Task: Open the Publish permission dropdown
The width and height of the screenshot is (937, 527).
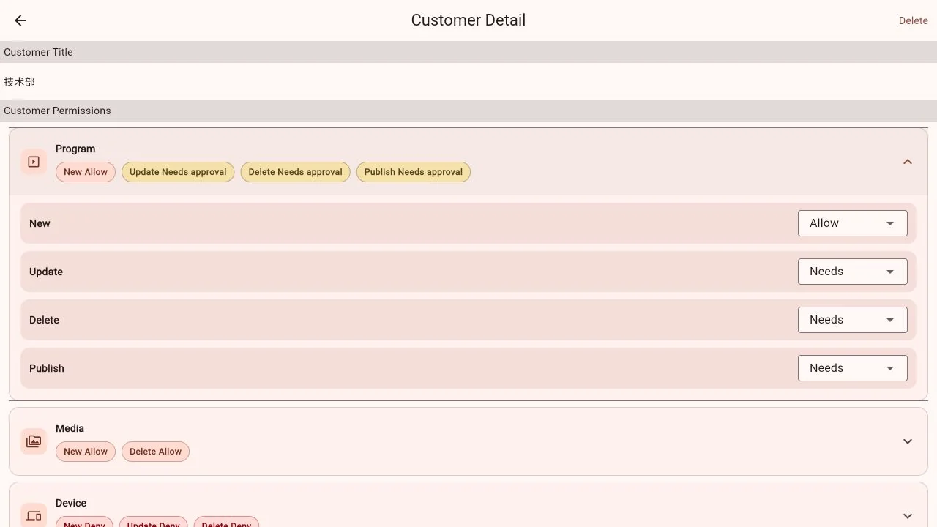Action: [x=852, y=368]
